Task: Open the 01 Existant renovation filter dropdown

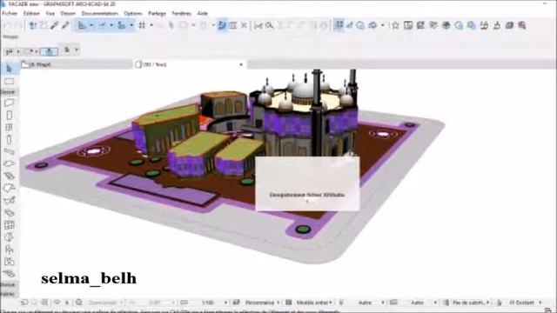Action: [x=540, y=303]
